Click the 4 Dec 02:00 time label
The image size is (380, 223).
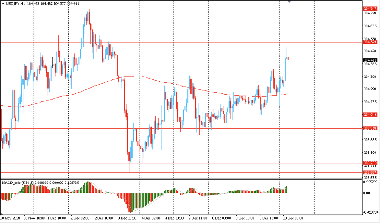(x=151, y=218)
